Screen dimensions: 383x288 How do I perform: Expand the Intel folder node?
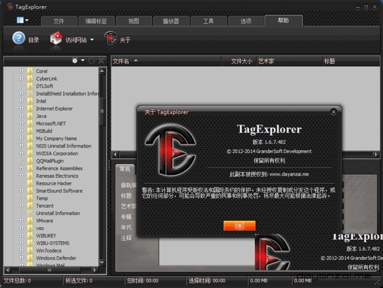point(21,101)
